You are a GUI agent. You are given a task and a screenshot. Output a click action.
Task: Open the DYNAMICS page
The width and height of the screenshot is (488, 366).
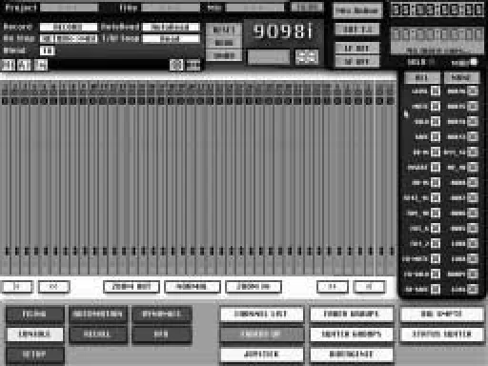(x=162, y=315)
